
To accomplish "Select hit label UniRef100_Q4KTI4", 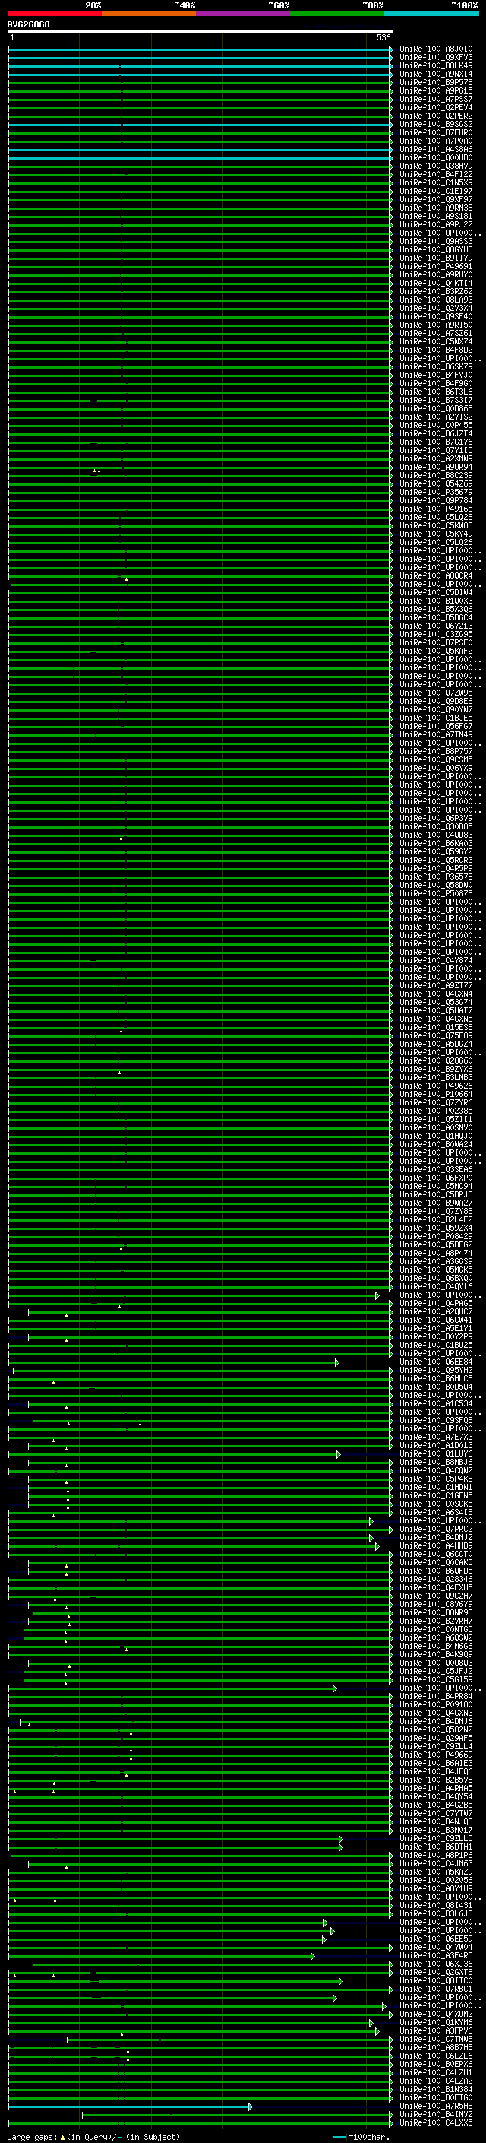I will coord(435,283).
